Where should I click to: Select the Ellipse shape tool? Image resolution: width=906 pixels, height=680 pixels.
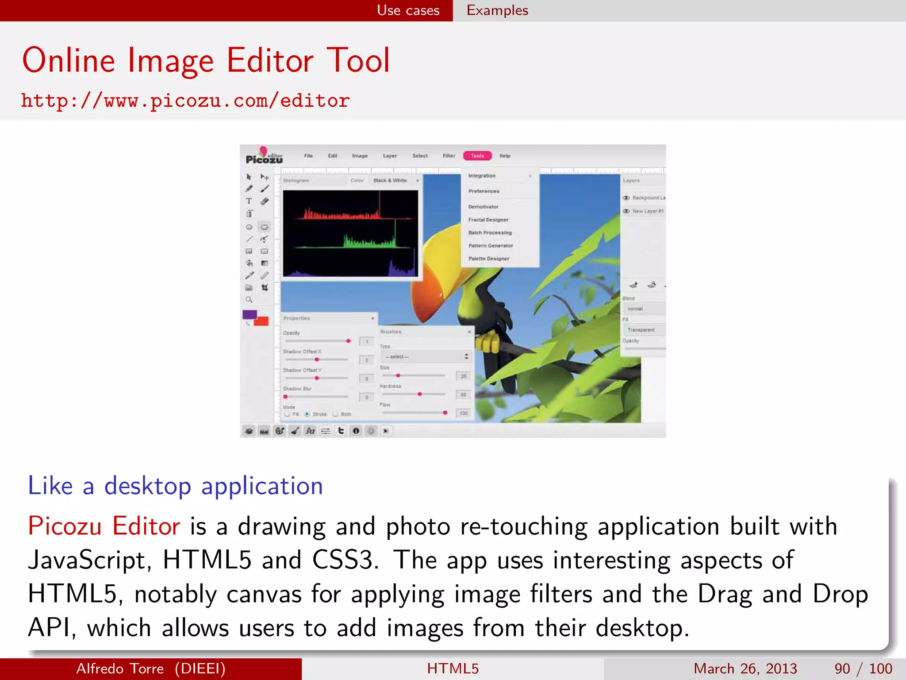tap(249, 227)
